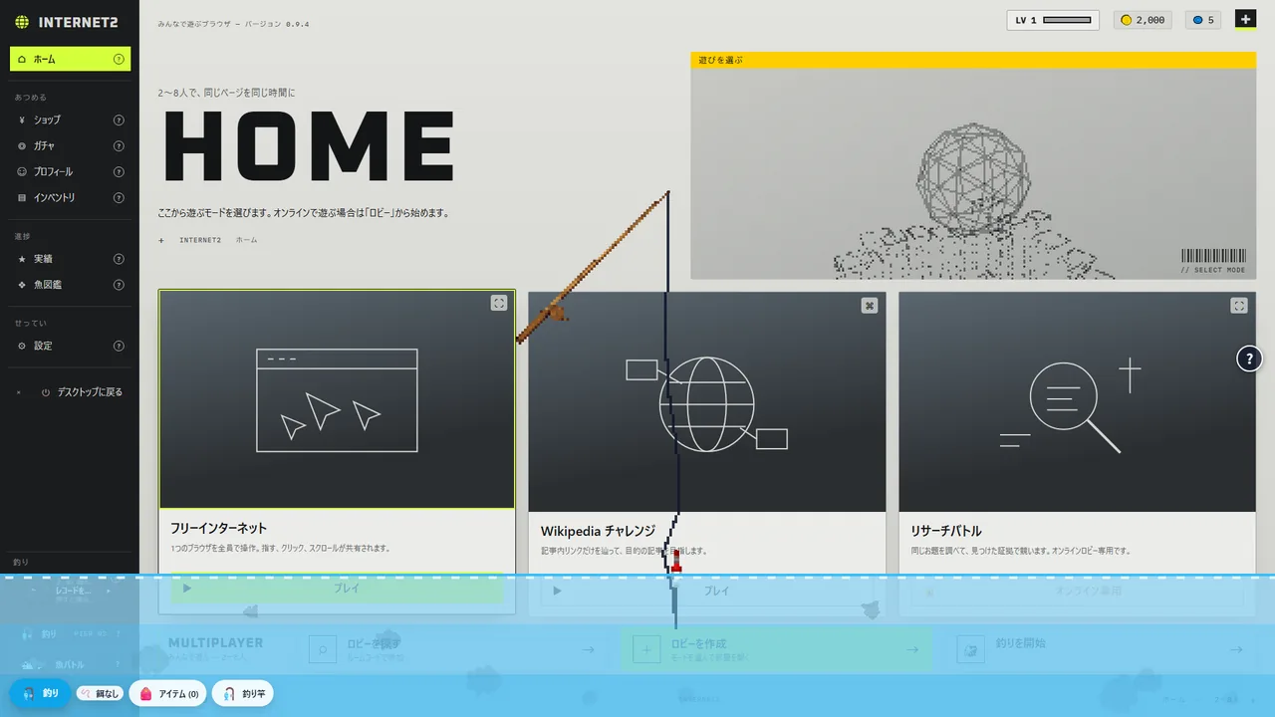The width and height of the screenshot is (1275, 717).
Task: Click the LV 1 experience bar
Action: (x=1053, y=20)
